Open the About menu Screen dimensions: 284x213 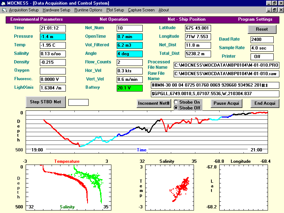pyautogui.click(x=164, y=10)
